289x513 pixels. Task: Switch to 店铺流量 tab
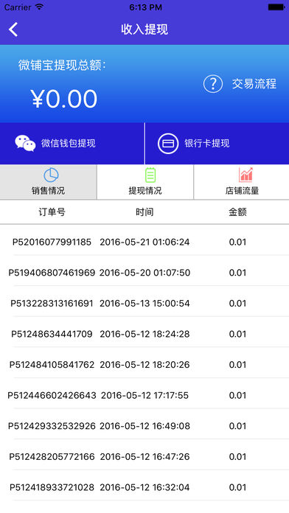(242, 182)
